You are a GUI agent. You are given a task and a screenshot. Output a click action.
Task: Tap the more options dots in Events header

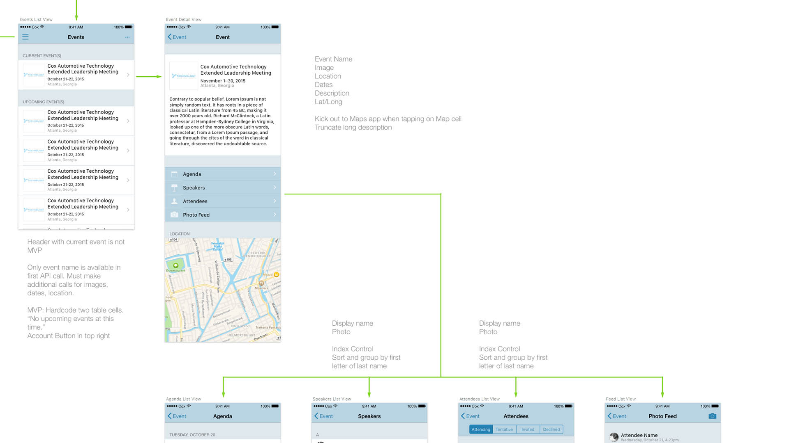coord(127,37)
